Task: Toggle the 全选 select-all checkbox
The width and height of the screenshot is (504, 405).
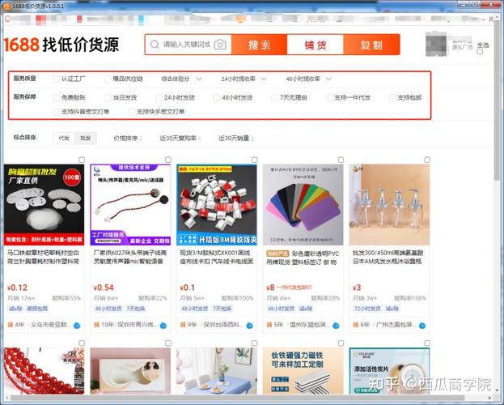Action: [480, 52]
